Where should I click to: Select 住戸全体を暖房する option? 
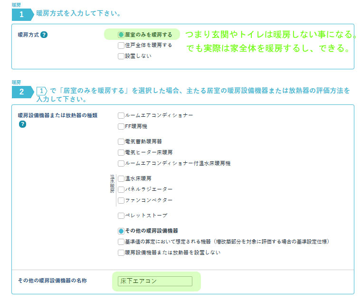point(121,46)
